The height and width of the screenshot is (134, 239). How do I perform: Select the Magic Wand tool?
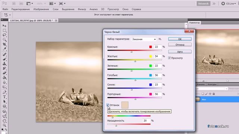4,40
